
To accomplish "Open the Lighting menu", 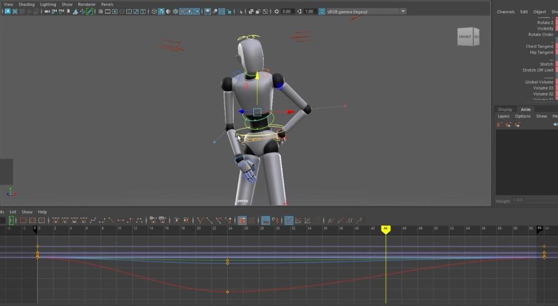I will tap(48, 4).
